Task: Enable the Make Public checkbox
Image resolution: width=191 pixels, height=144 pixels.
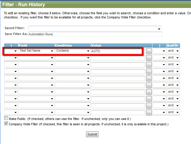Action: 6,118
